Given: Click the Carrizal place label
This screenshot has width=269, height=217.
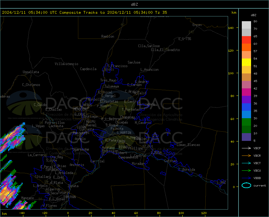Looking at the screenshot, I should [x=97, y=161].
